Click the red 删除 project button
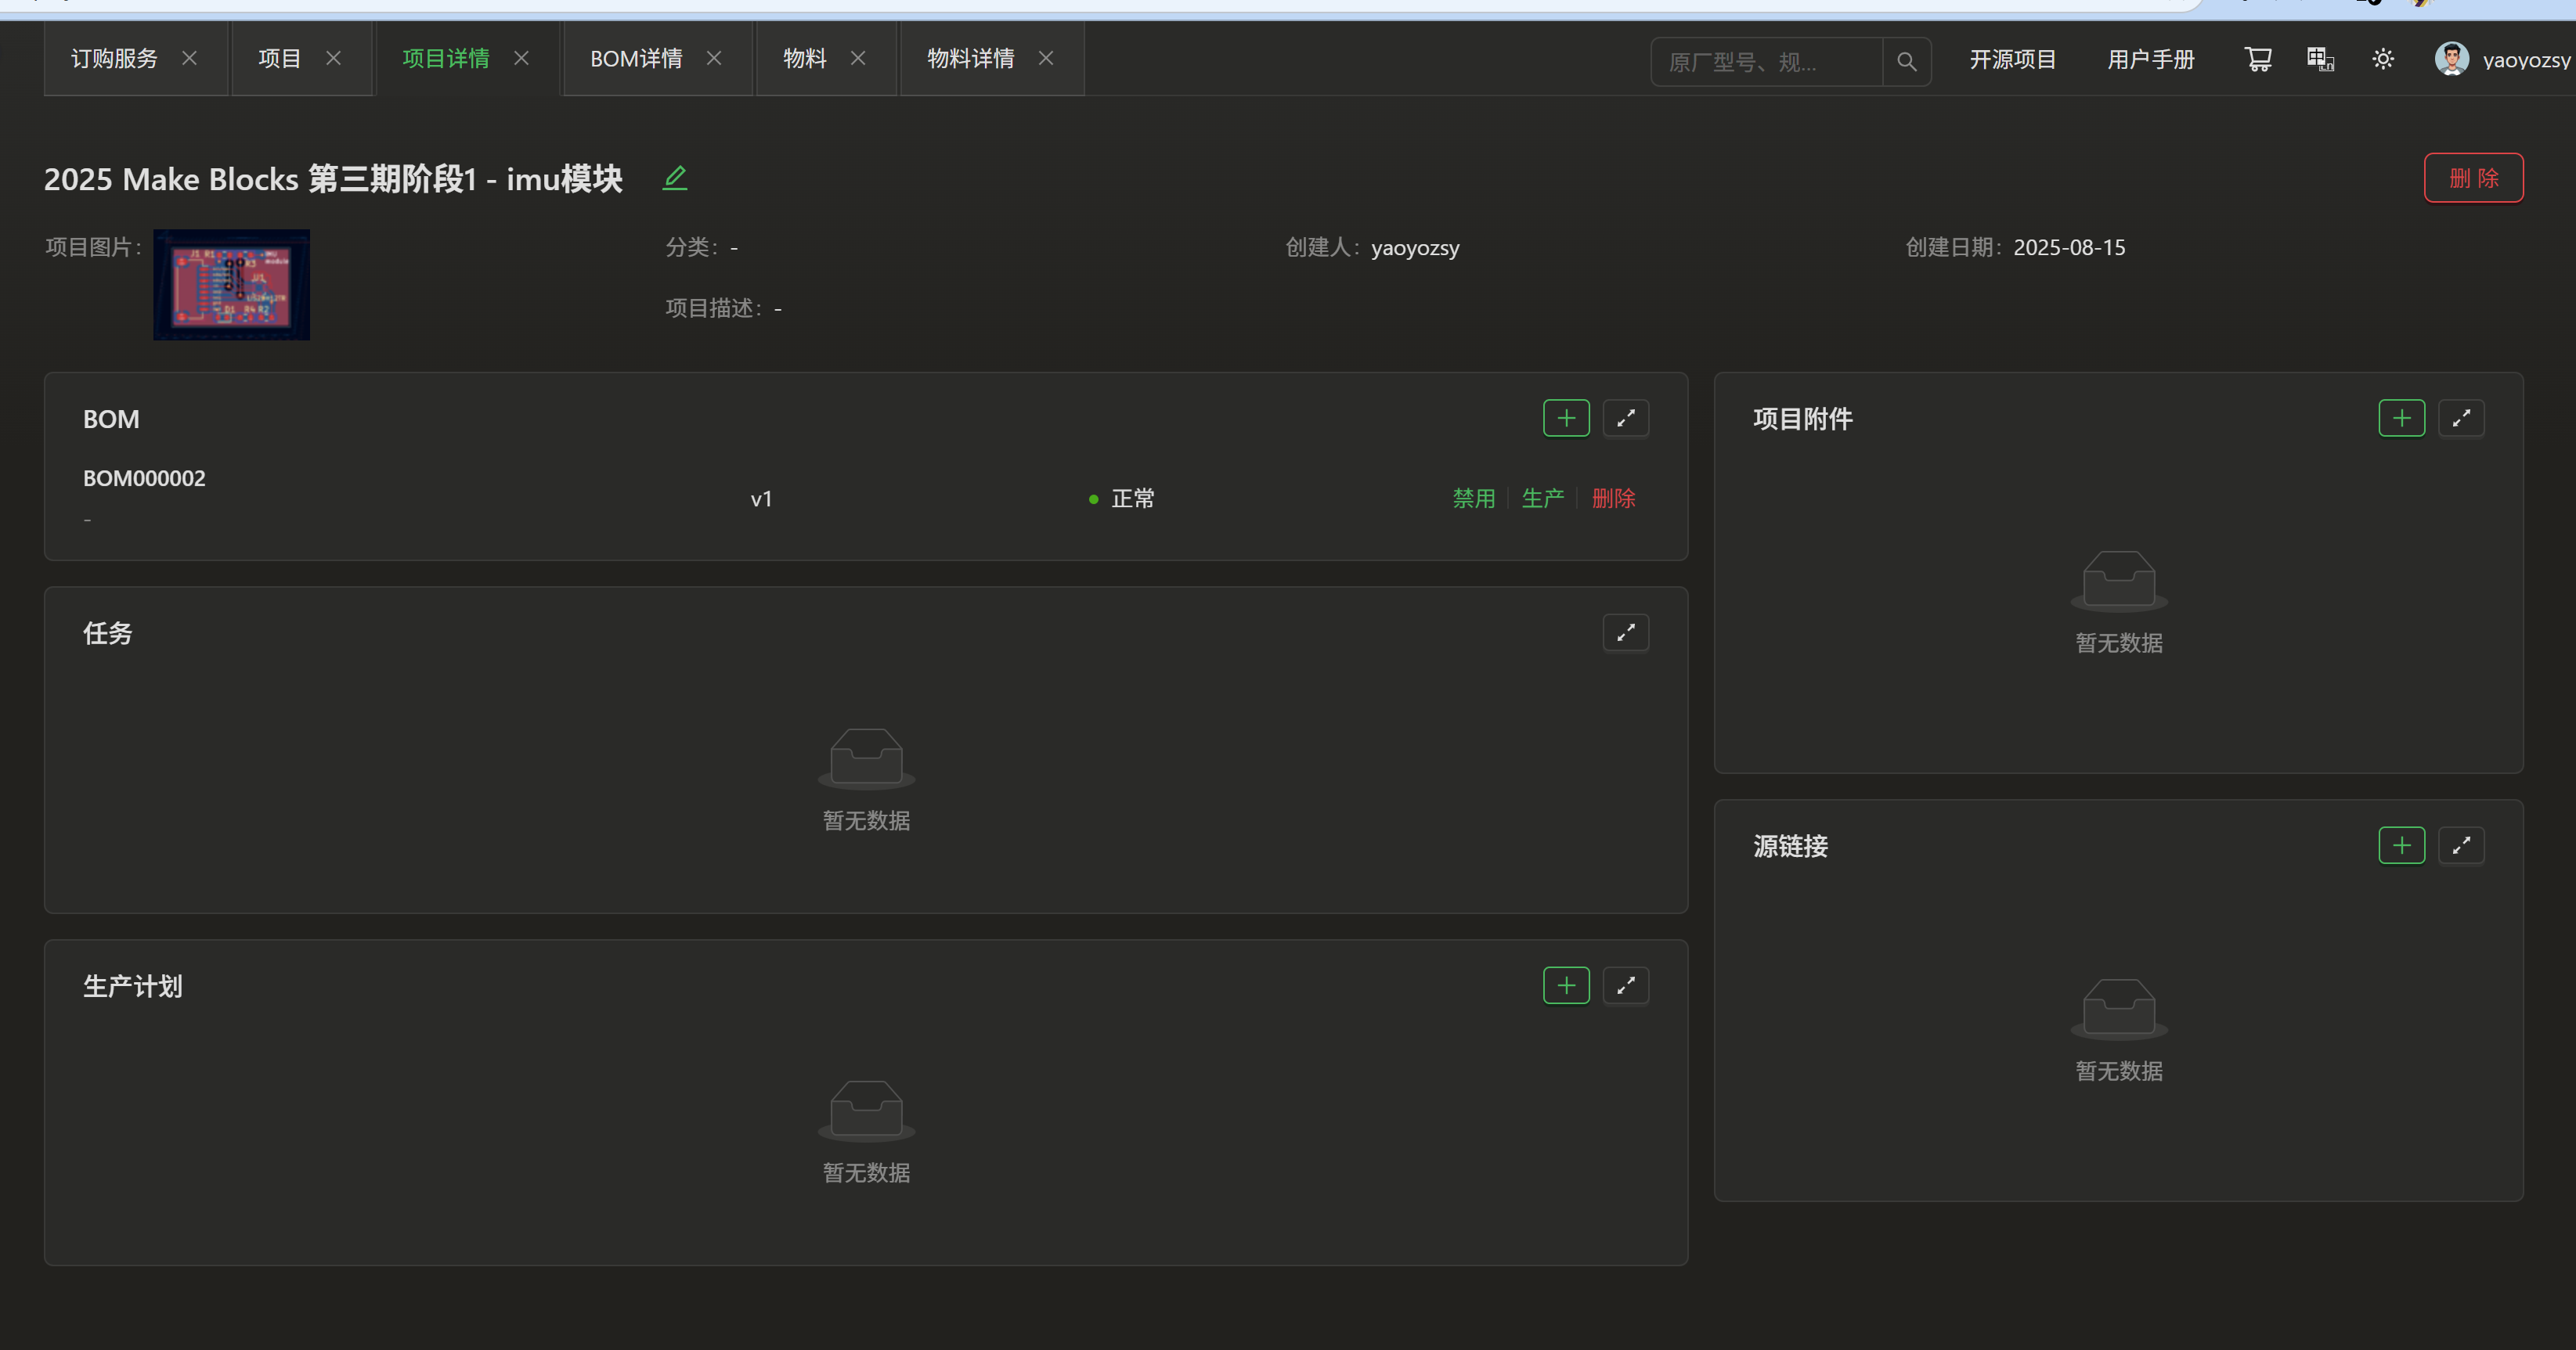The width and height of the screenshot is (2576, 1350). [x=2473, y=178]
